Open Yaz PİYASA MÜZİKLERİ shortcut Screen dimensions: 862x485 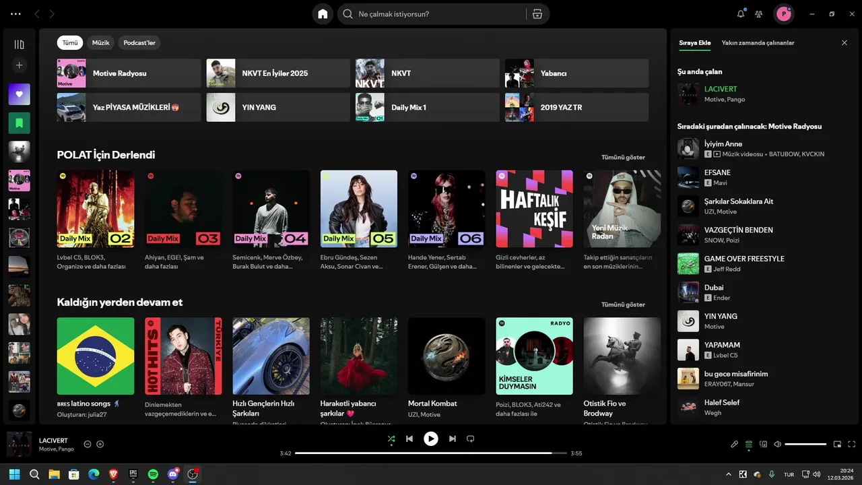[129, 107]
